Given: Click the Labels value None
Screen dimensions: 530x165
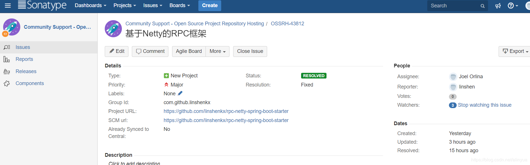Looking at the screenshot, I should pos(170,94).
